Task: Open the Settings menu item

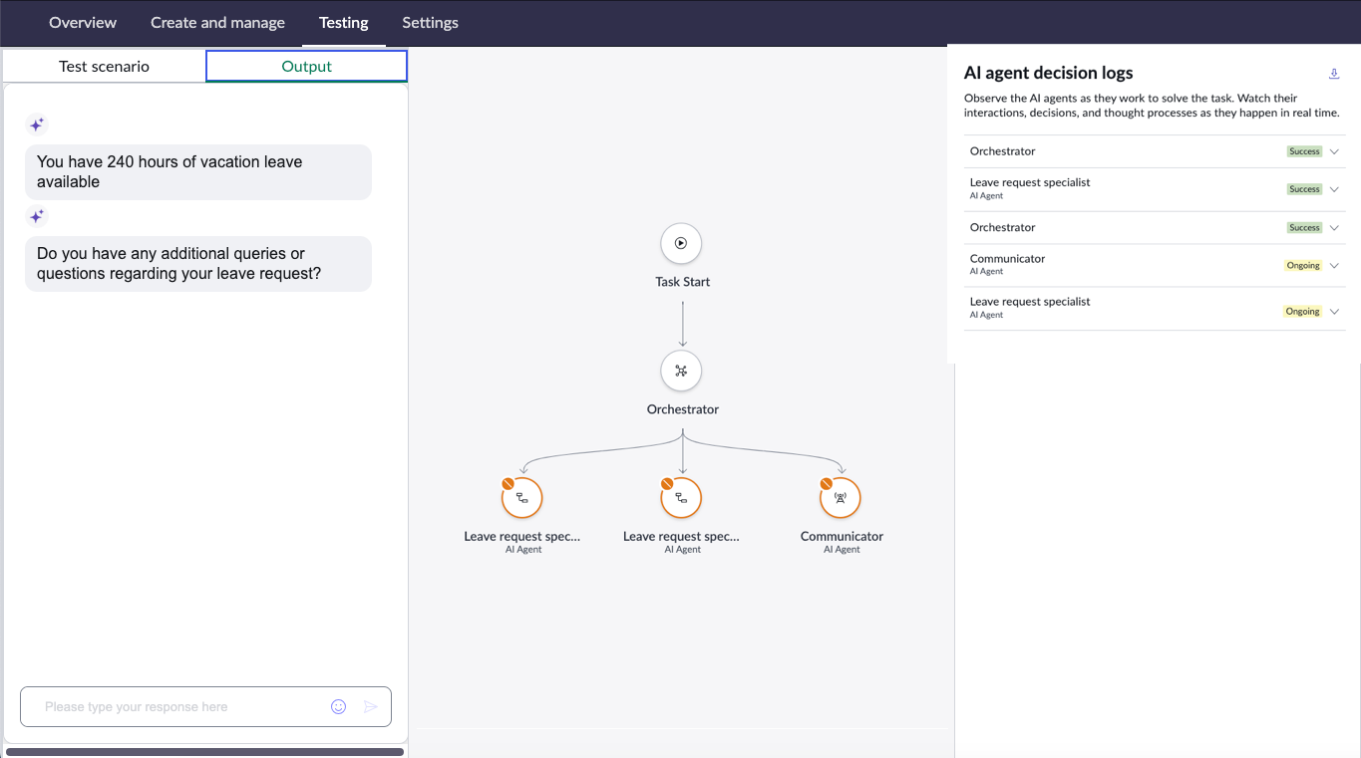Action: pos(430,22)
